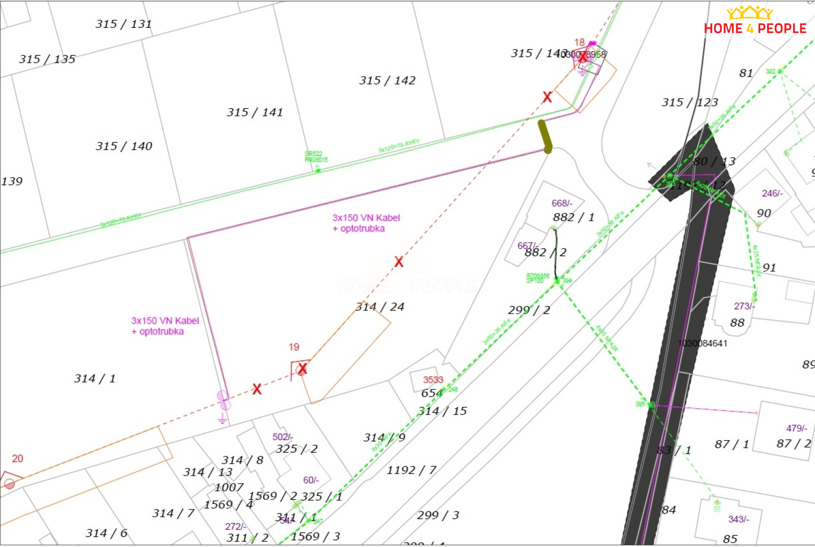Click the lower-left 3x150 VN Kabel label
This screenshot has height=547, width=815.
point(165,326)
